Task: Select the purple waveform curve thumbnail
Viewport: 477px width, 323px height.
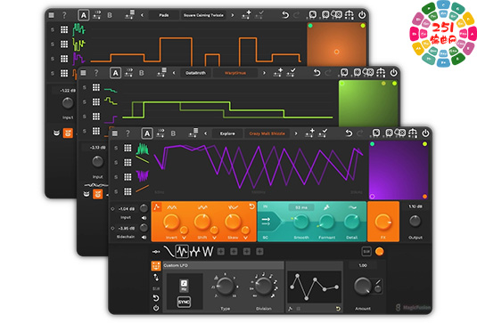Action: (143, 176)
